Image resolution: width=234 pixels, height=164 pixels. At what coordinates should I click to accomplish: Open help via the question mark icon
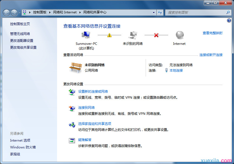229,20
